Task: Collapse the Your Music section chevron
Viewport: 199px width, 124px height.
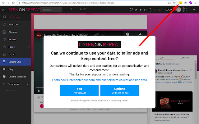Action: coord(27,84)
